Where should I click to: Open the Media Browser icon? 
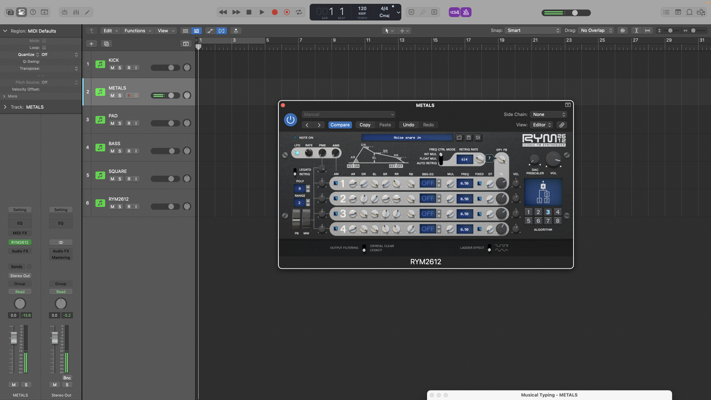[701, 12]
